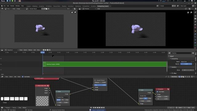Image resolution: width=197 pixels, height=111 pixels.
Task: Open the File menu
Action: pyautogui.click(x=5, y=6)
